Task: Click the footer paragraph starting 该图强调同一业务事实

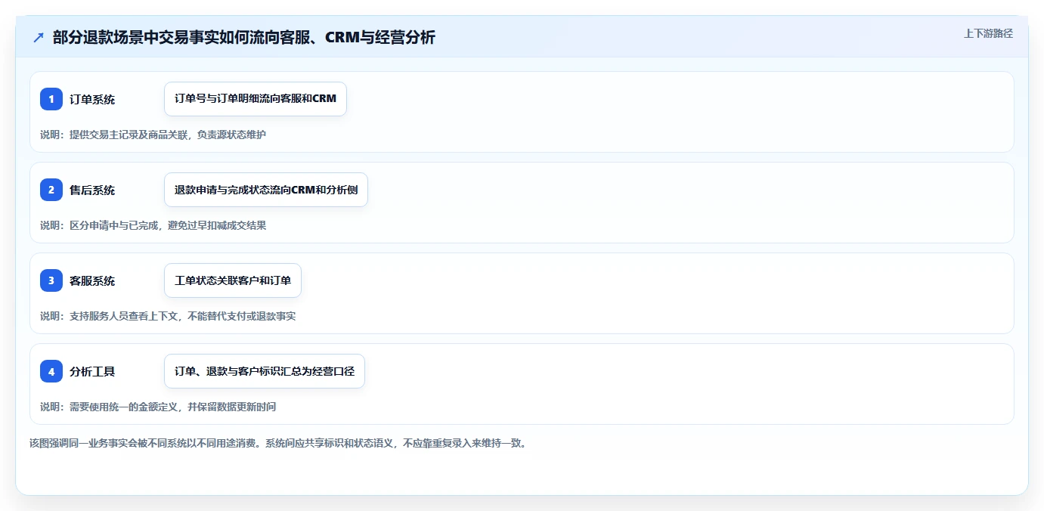Action: pos(278,443)
